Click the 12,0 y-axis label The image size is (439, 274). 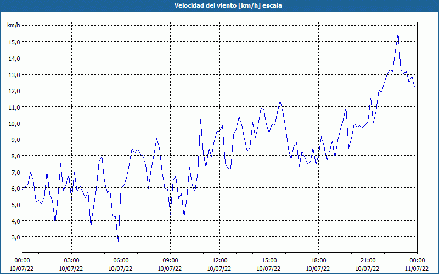click(x=14, y=91)
